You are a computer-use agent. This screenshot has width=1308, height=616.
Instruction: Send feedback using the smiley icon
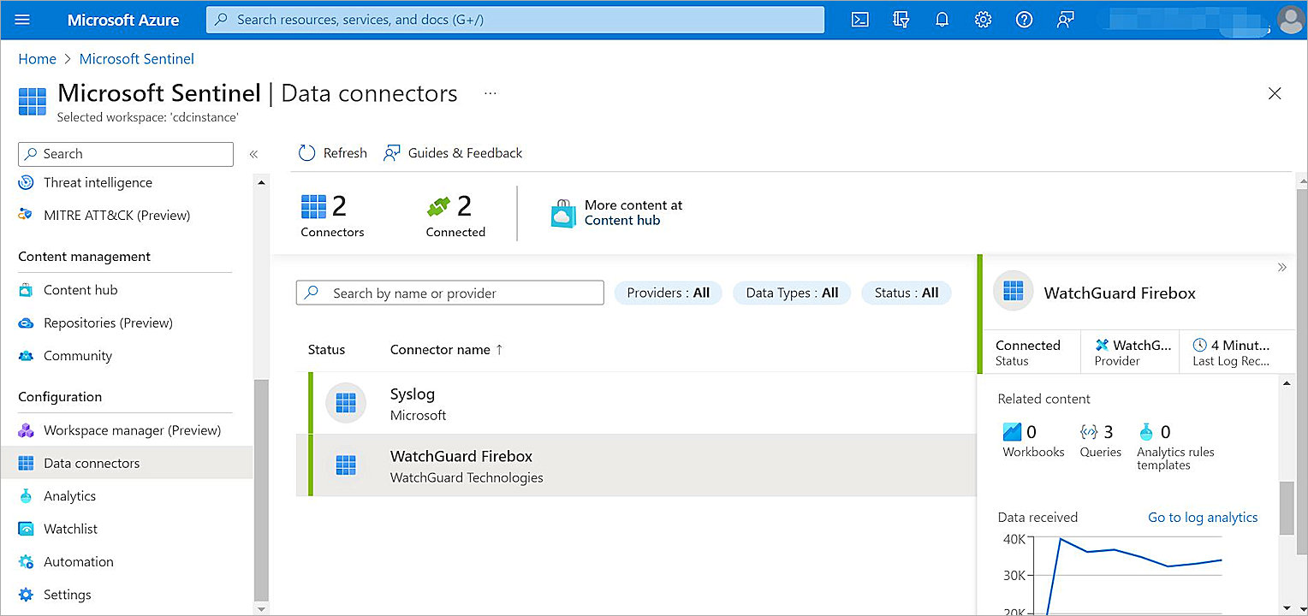coord(1065,19)
